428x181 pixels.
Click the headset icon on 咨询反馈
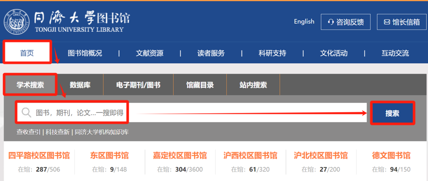point(331,22)
